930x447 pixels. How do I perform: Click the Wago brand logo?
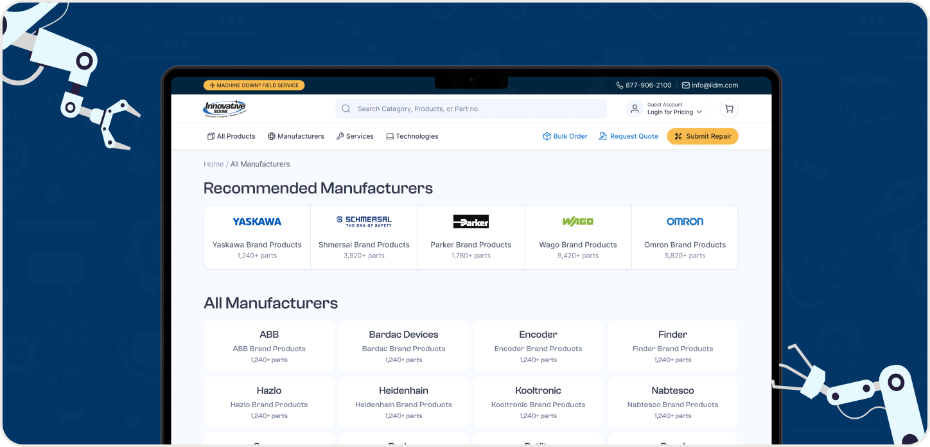point(578,222)
